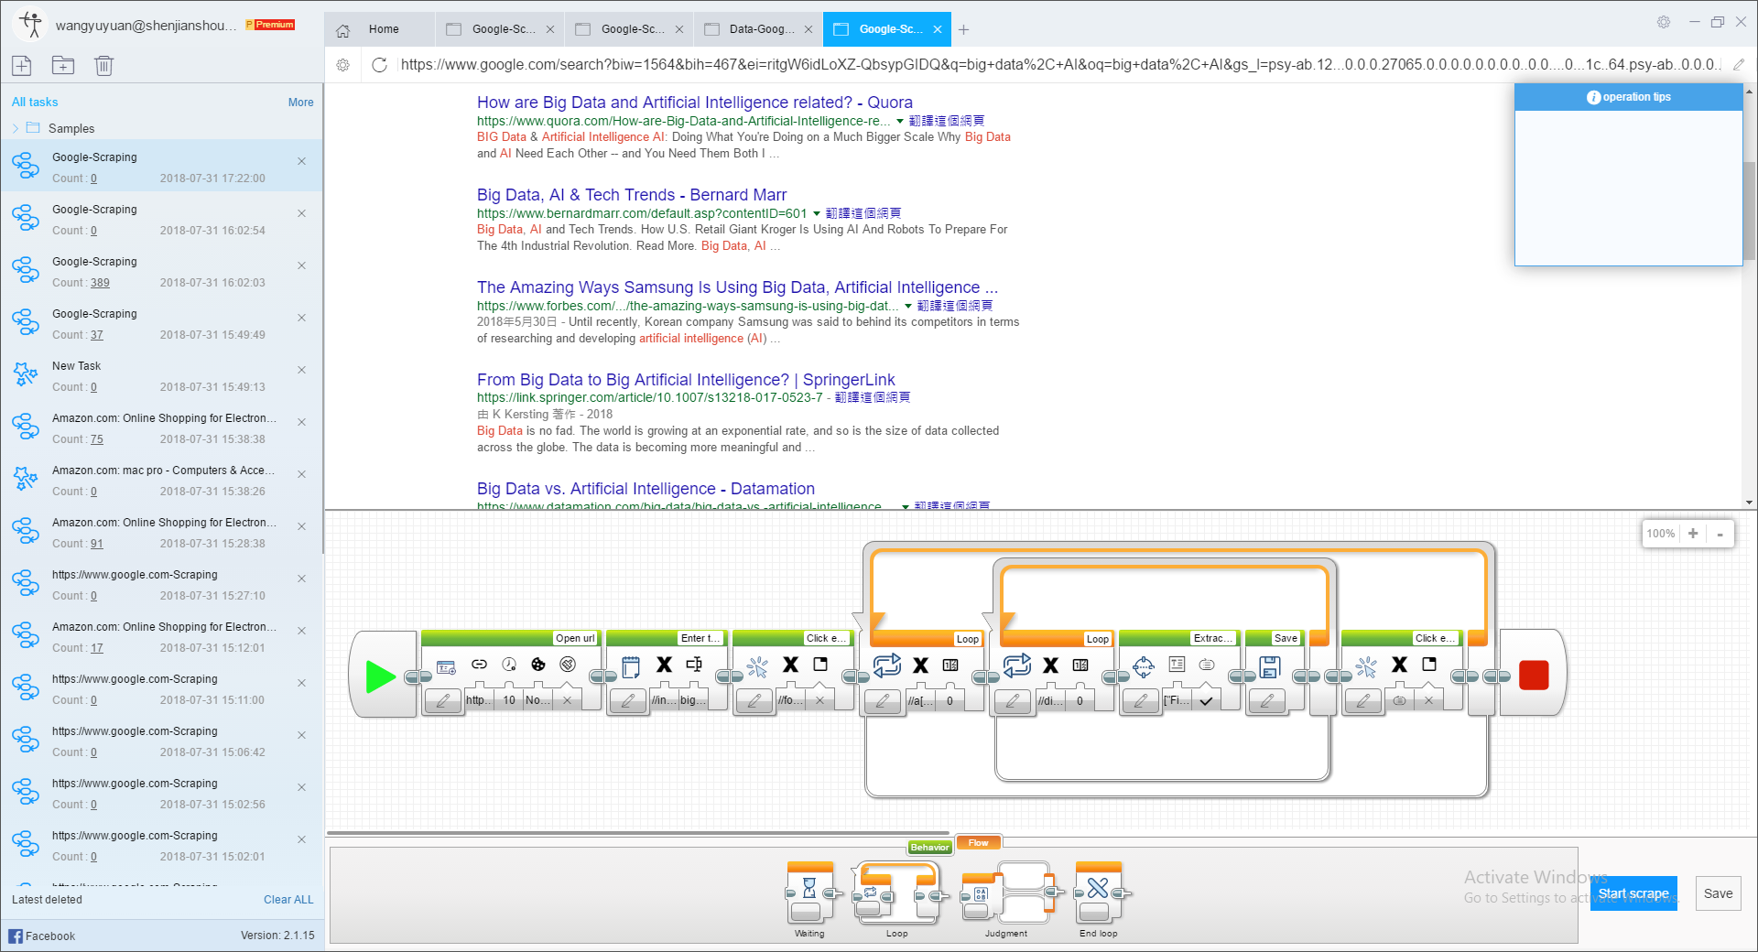
Task: Click the More link in All tasks
Action: 300,103
